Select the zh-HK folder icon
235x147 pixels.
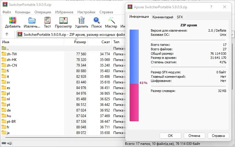coord(4,59)
